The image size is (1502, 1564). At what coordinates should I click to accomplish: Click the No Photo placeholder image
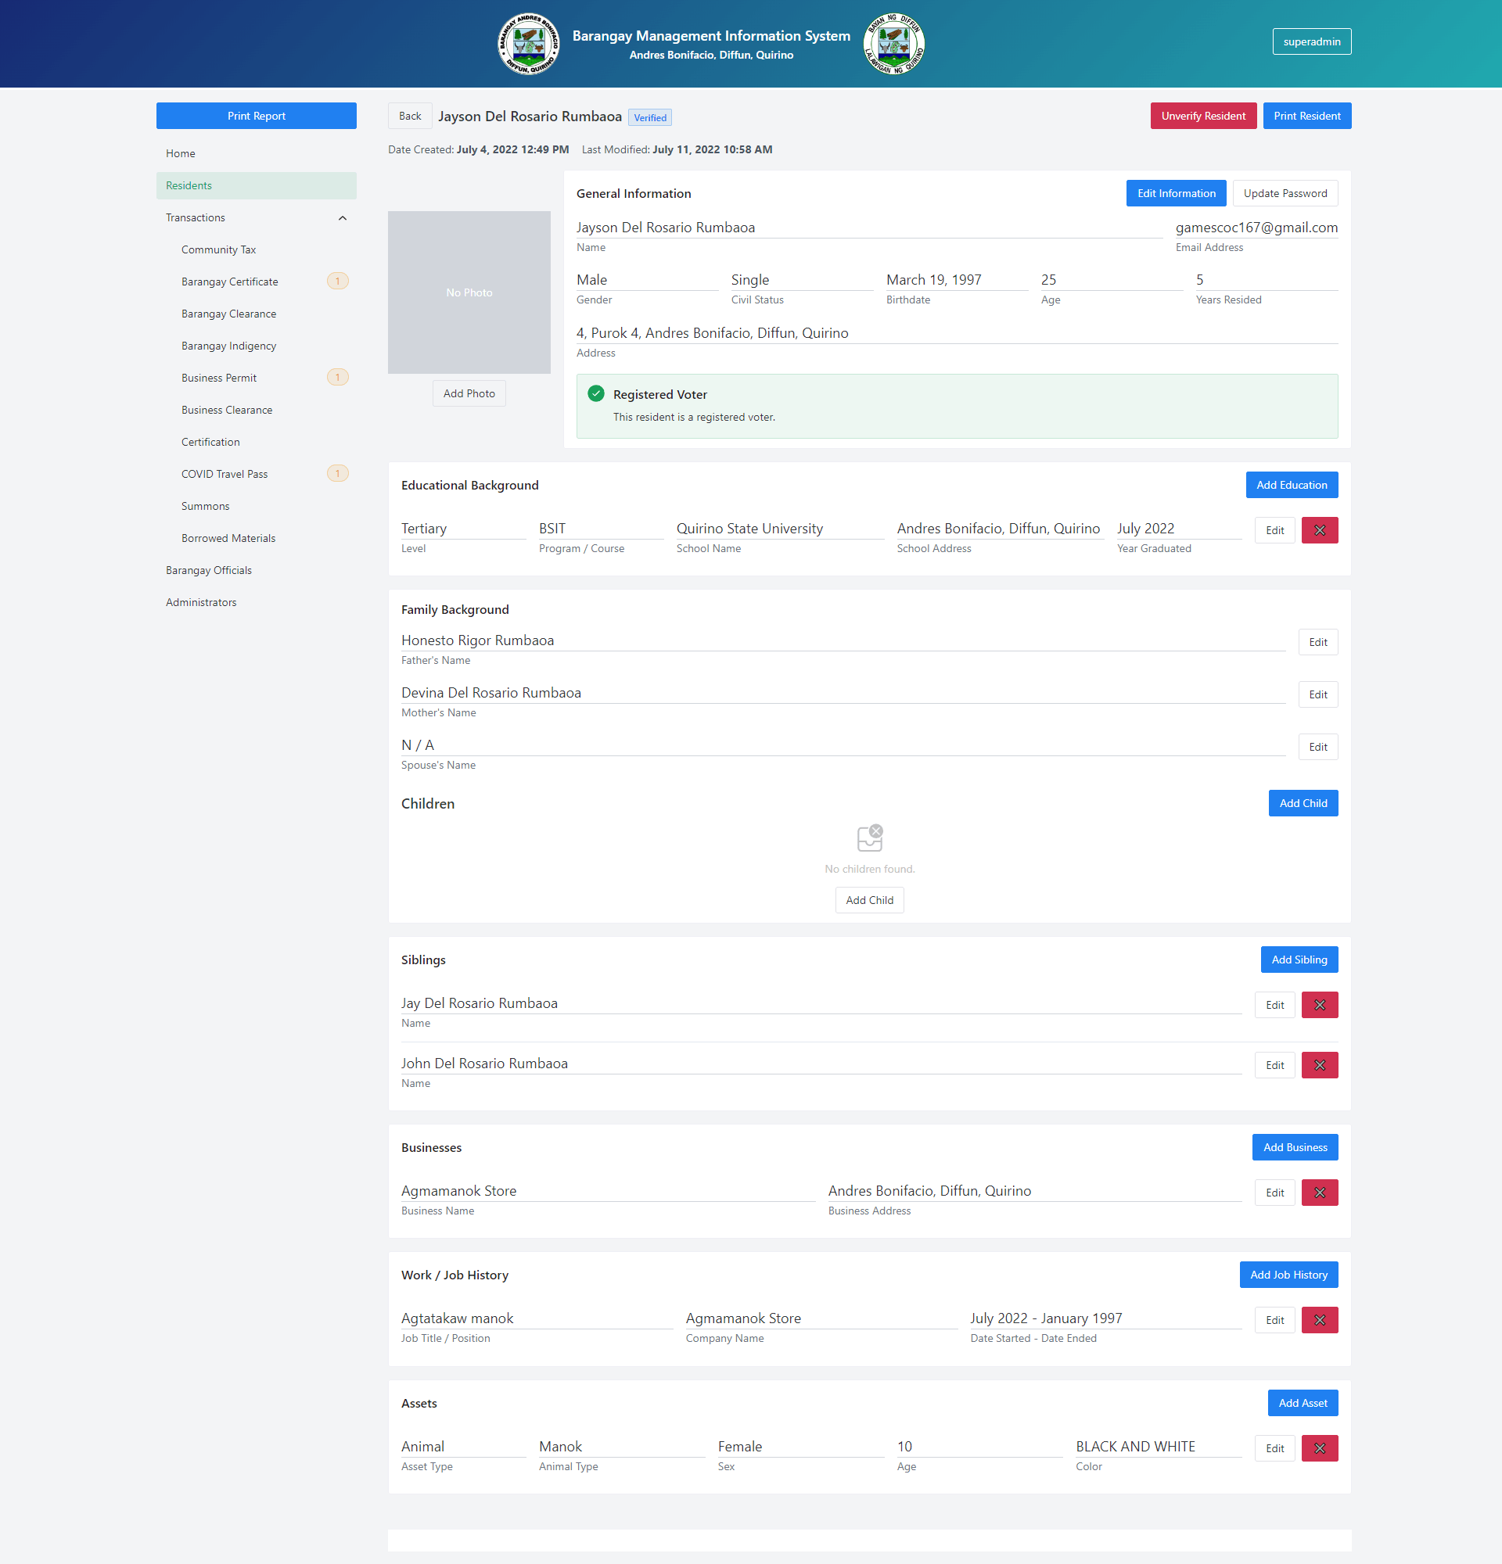469,292
